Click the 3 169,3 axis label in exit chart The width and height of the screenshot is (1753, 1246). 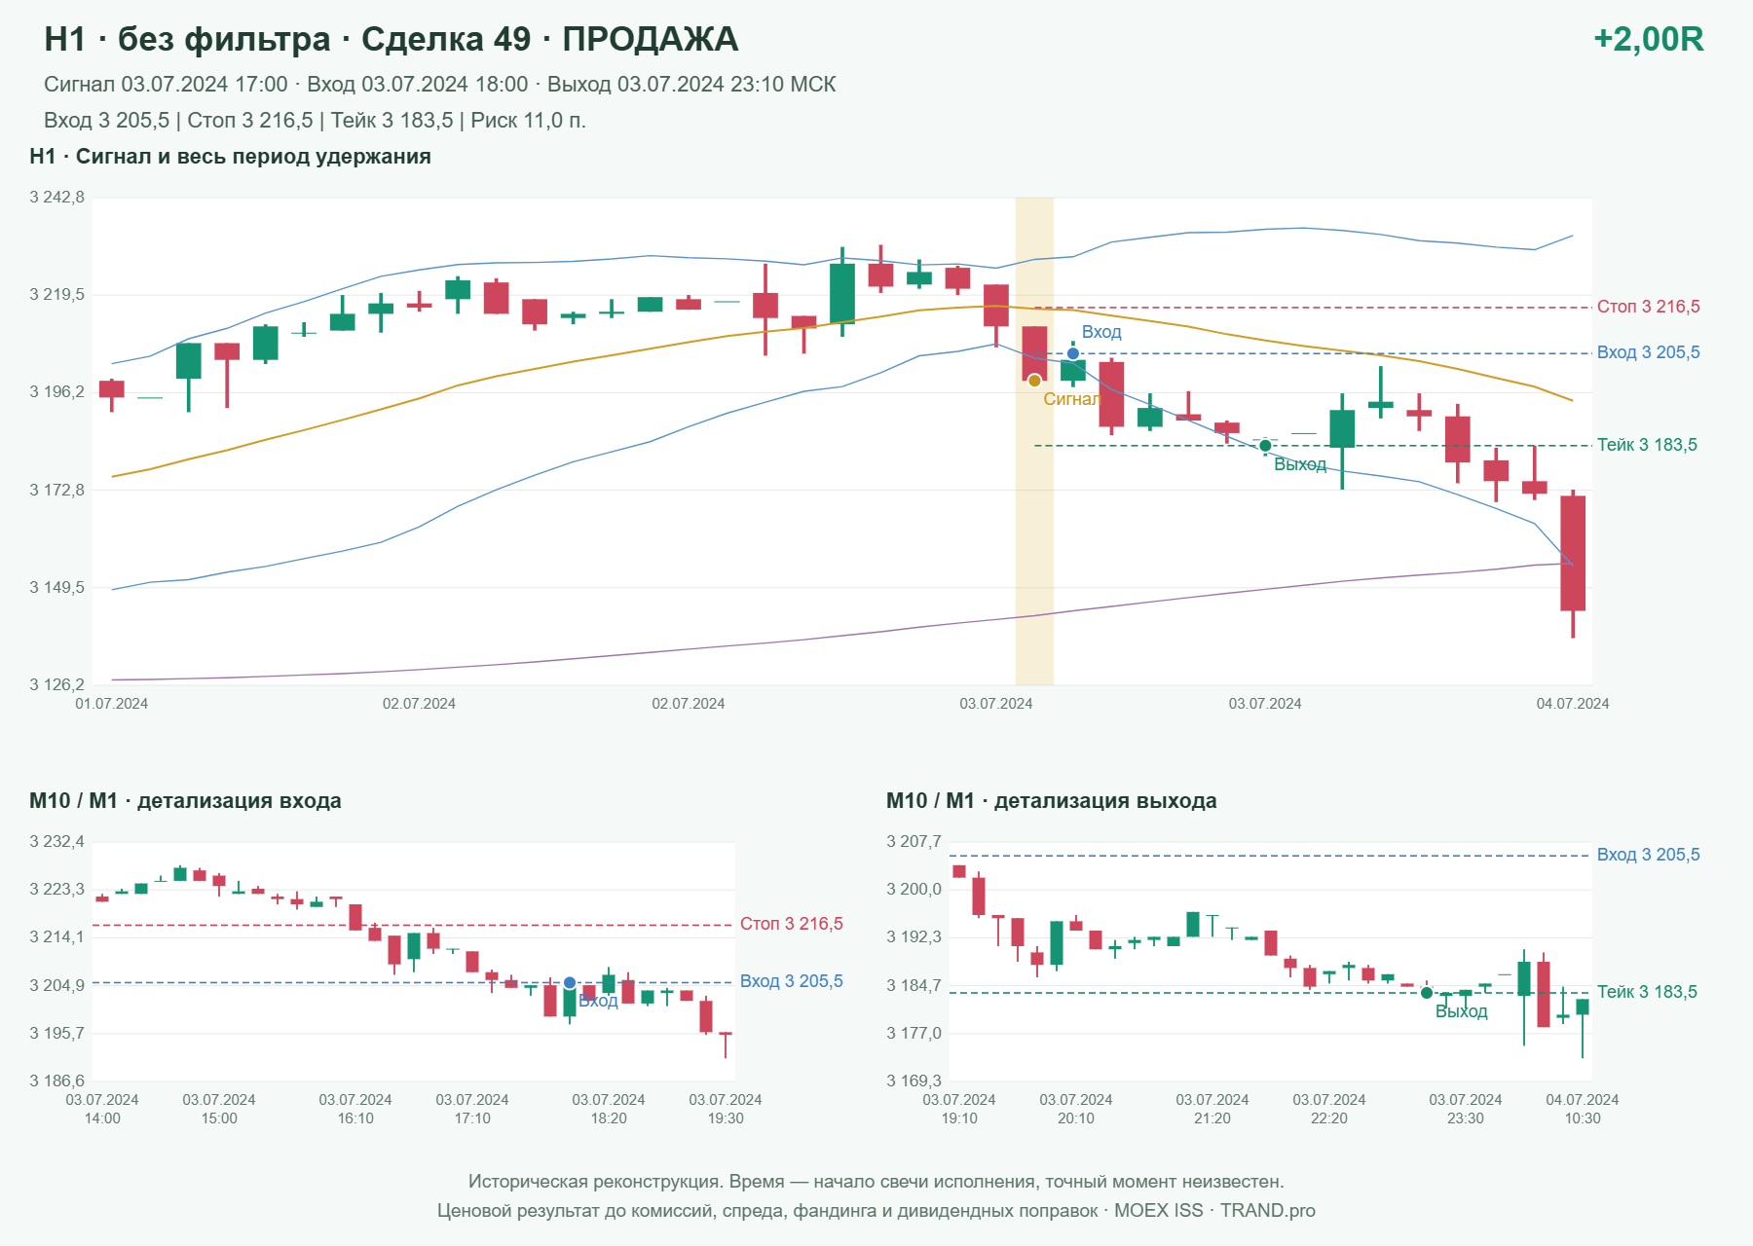pyautogui.click(x=914, y=1081)
